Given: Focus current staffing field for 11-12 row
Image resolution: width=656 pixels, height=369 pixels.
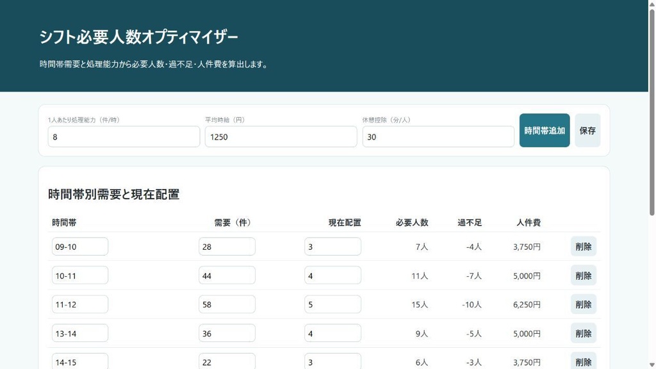Looking at the screenshot, I should 332,304.
